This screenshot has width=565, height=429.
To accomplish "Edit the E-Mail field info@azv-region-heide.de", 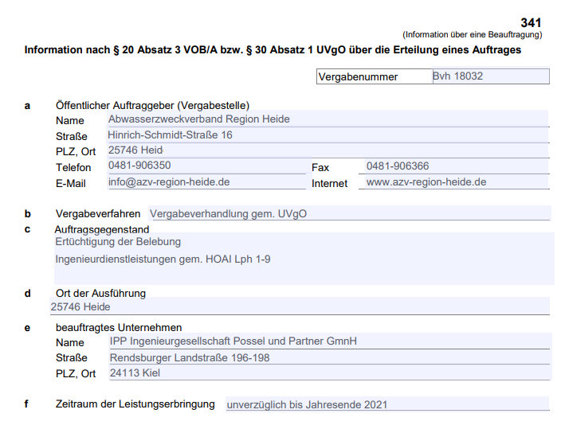I will click(206, 182).
